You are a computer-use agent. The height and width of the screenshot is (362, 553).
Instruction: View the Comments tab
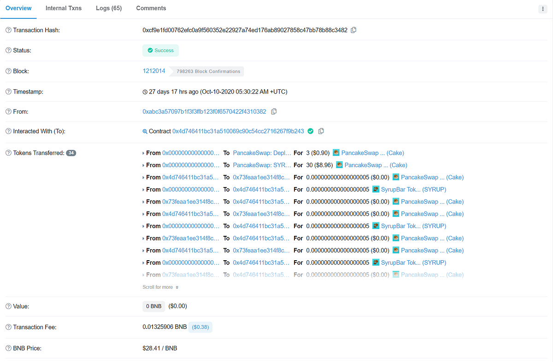(151, 8)
